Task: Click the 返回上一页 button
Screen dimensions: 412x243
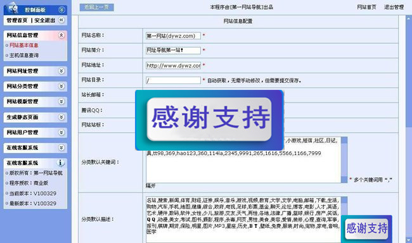Action: [97, 8]
